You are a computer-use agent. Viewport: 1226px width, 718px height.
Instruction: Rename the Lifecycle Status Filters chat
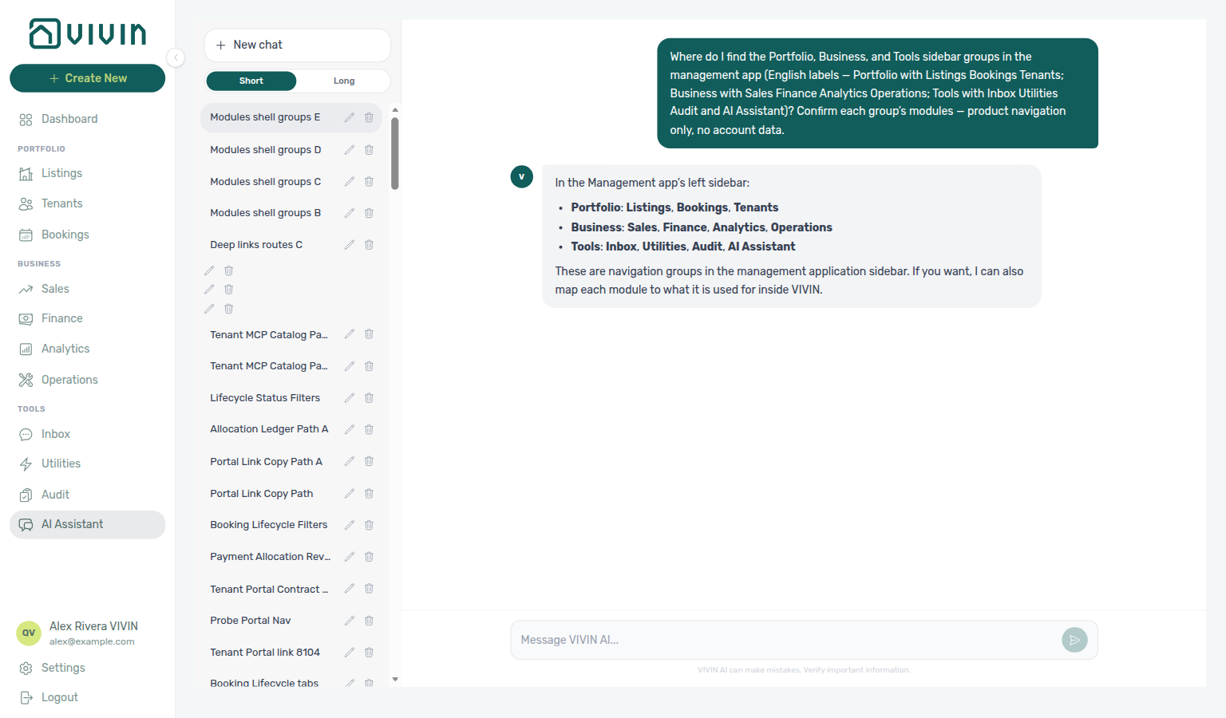(x=349, y=398)
